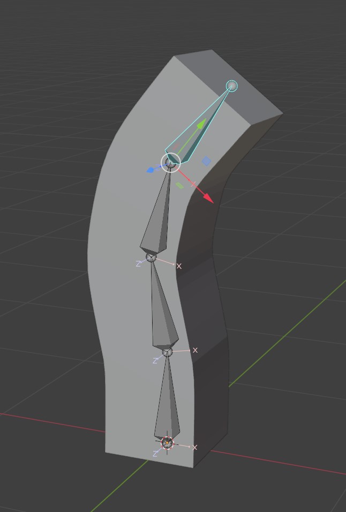Click the green square plane handle

[179, 186]
